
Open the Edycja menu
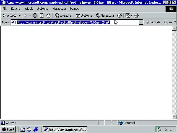click(x=15, y=9)
